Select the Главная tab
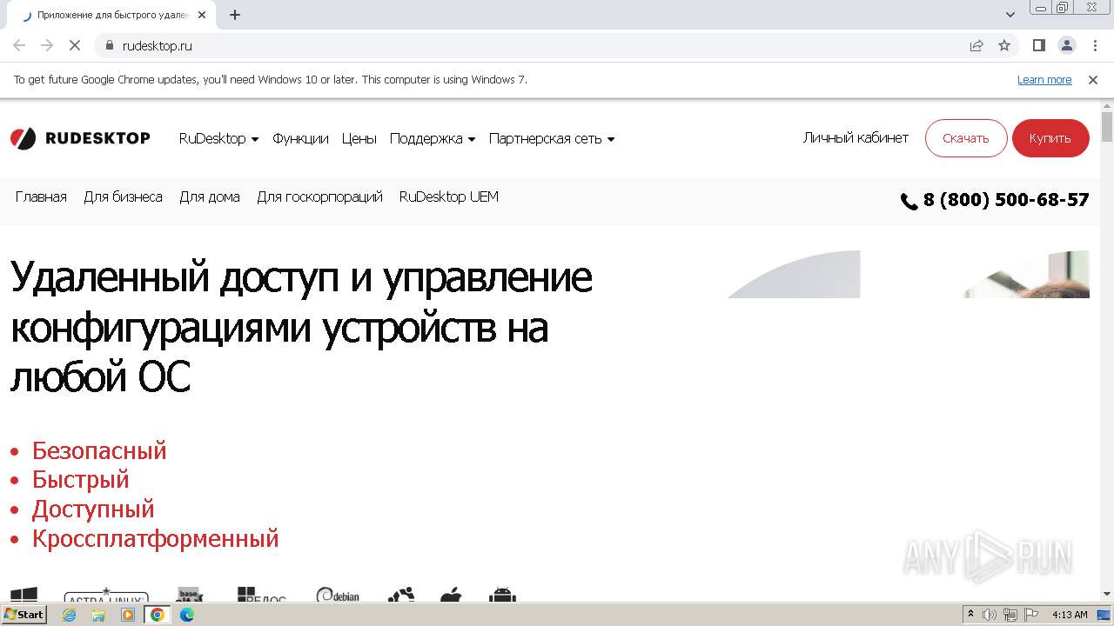Image resolution: width=1114 pixels, height=626 pixels. point(41,196)
